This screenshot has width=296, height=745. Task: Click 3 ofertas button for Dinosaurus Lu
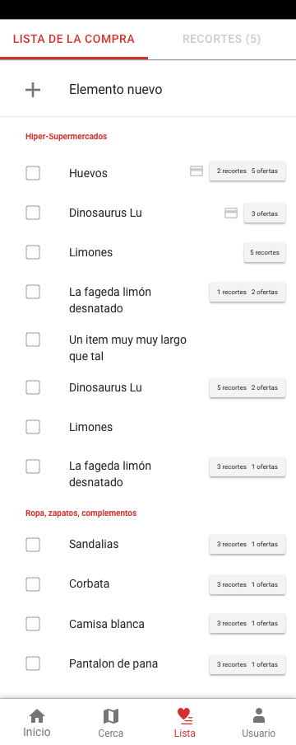tap(265, 213)
